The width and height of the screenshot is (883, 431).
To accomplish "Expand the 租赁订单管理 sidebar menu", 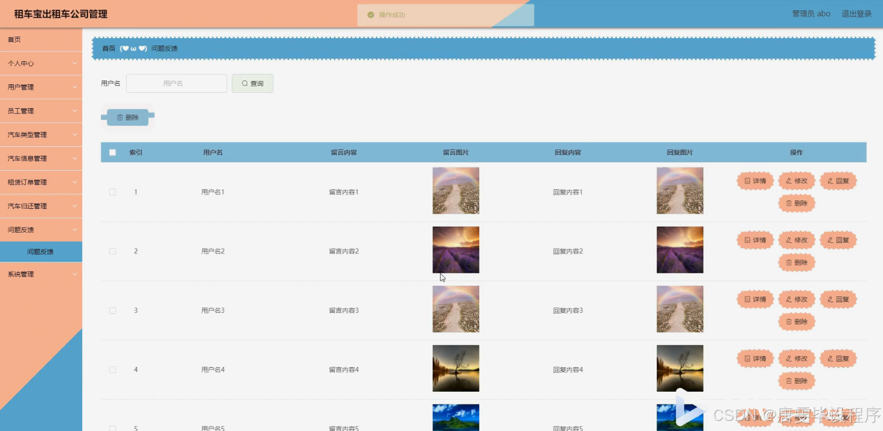I will tap(41, 182).
